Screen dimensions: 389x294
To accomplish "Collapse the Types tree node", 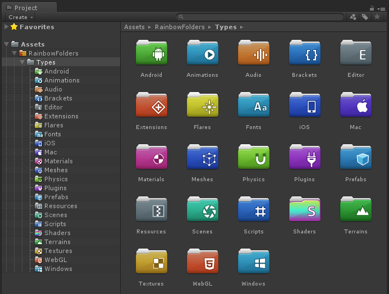I will click(22, 62).
